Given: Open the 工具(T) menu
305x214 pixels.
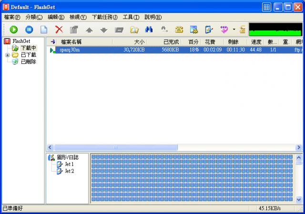Looking at the screenshot, I should (x=131, y=17).
